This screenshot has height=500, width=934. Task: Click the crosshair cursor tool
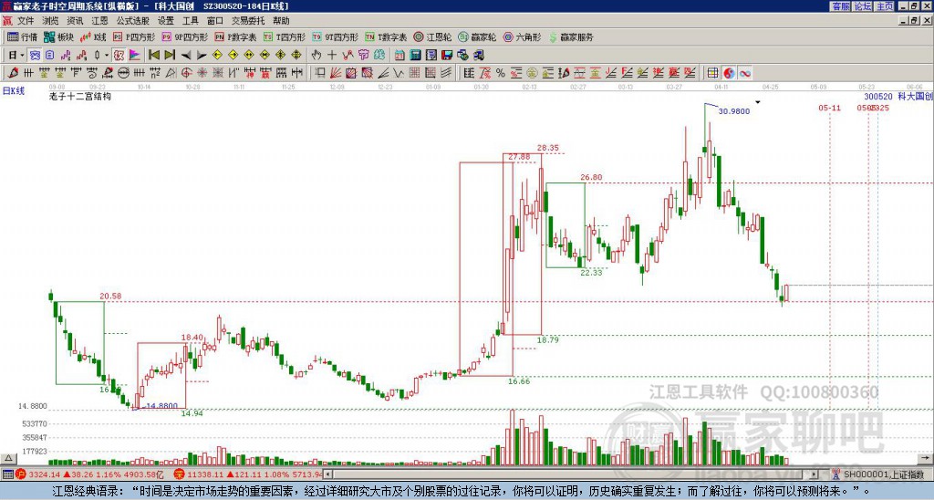pyautogui.click(x=332, y=56)
